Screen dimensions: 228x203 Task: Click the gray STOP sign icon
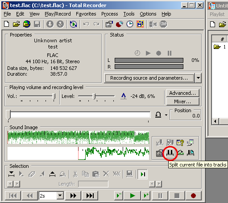coord(163,24)
